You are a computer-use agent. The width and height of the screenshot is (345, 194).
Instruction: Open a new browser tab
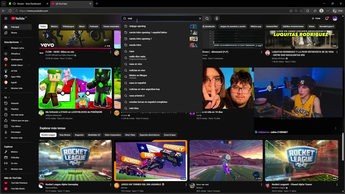(97, 4)
